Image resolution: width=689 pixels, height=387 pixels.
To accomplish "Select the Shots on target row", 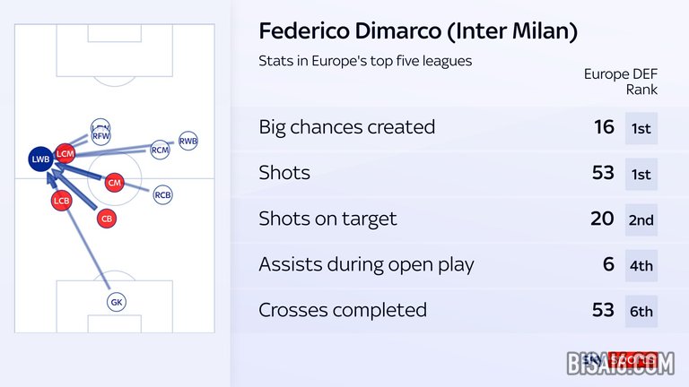I will click(x=458, y=219).
